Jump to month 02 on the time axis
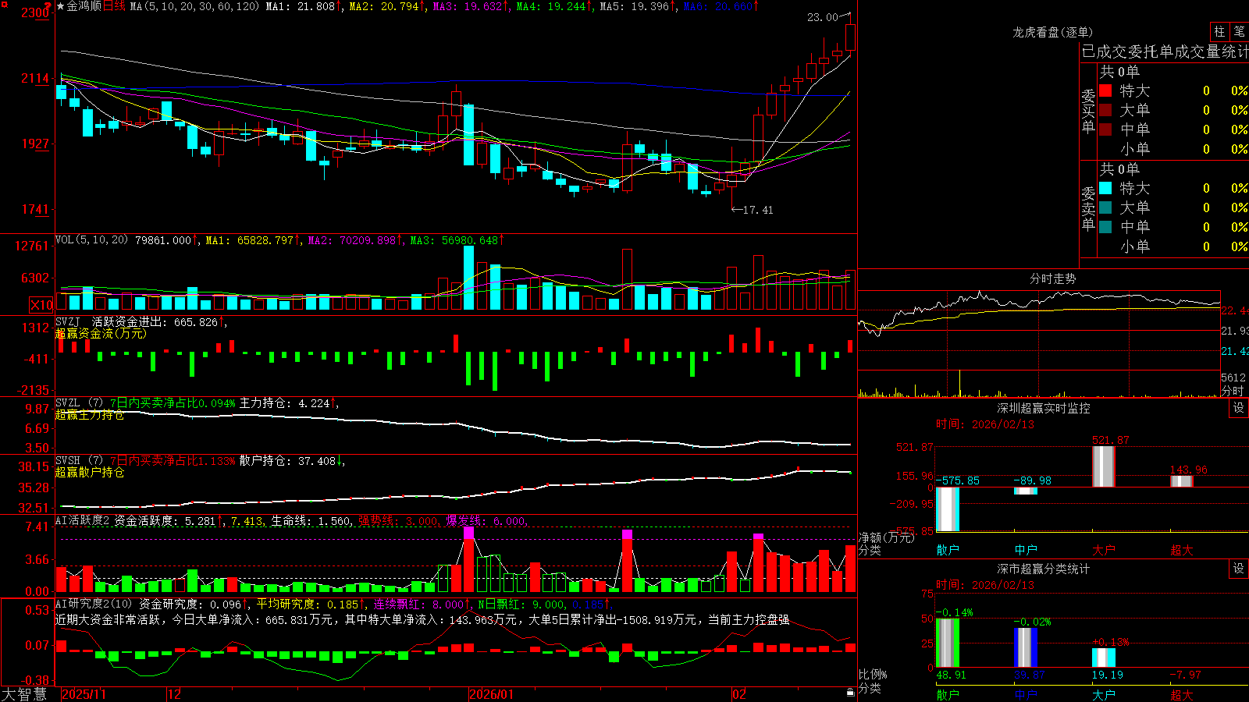This screenshot has height=702, width=1249. (x=739, y=694)
